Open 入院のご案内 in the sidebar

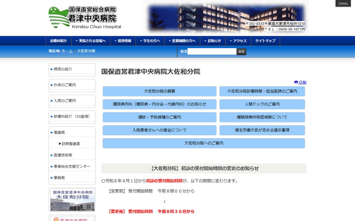click(72, 101)
